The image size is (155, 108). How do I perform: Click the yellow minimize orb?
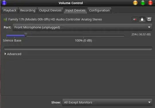click(135, 3)
